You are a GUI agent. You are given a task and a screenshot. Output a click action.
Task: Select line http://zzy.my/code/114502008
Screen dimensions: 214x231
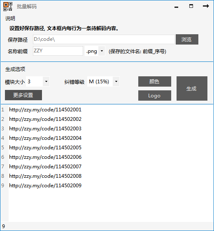[x=45, y=176]
